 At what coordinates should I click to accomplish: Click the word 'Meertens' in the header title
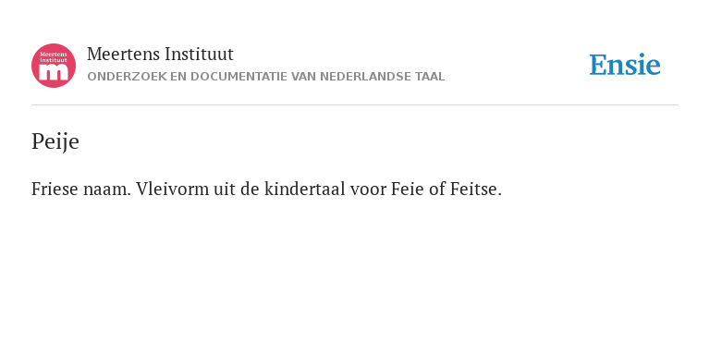click(x=124, y=55)
